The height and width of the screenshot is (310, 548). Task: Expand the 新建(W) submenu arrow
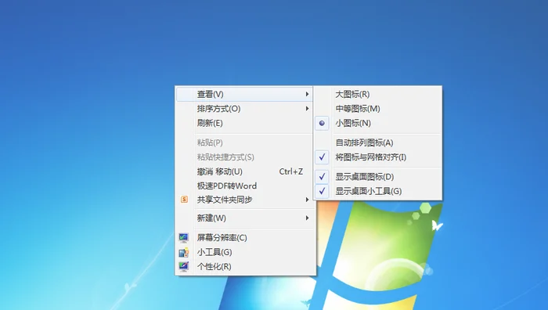[x=307, y=218]
